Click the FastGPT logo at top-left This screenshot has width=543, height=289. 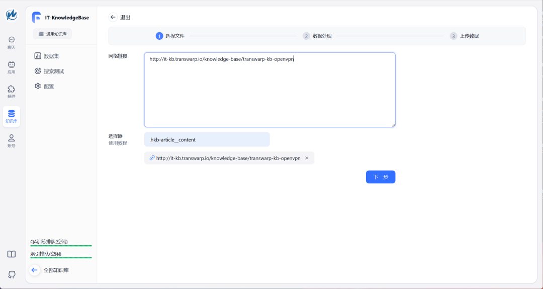pyautogui.click(x=11, y=15)
